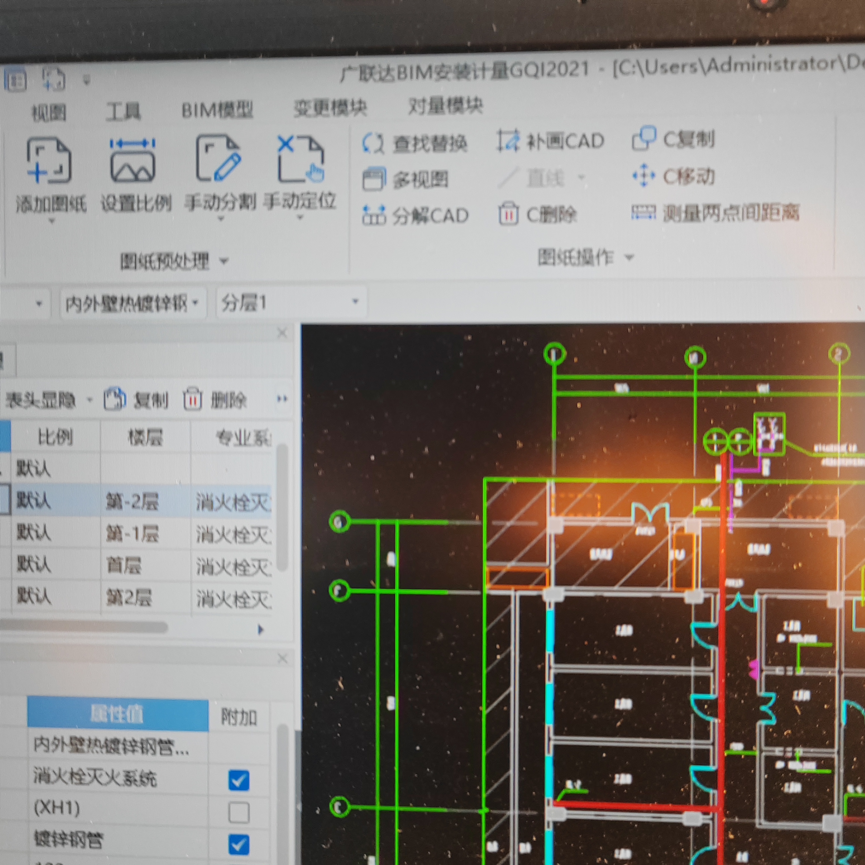
Task: Expand the 图纸操作 group arrow
Action: coord(630,257)
